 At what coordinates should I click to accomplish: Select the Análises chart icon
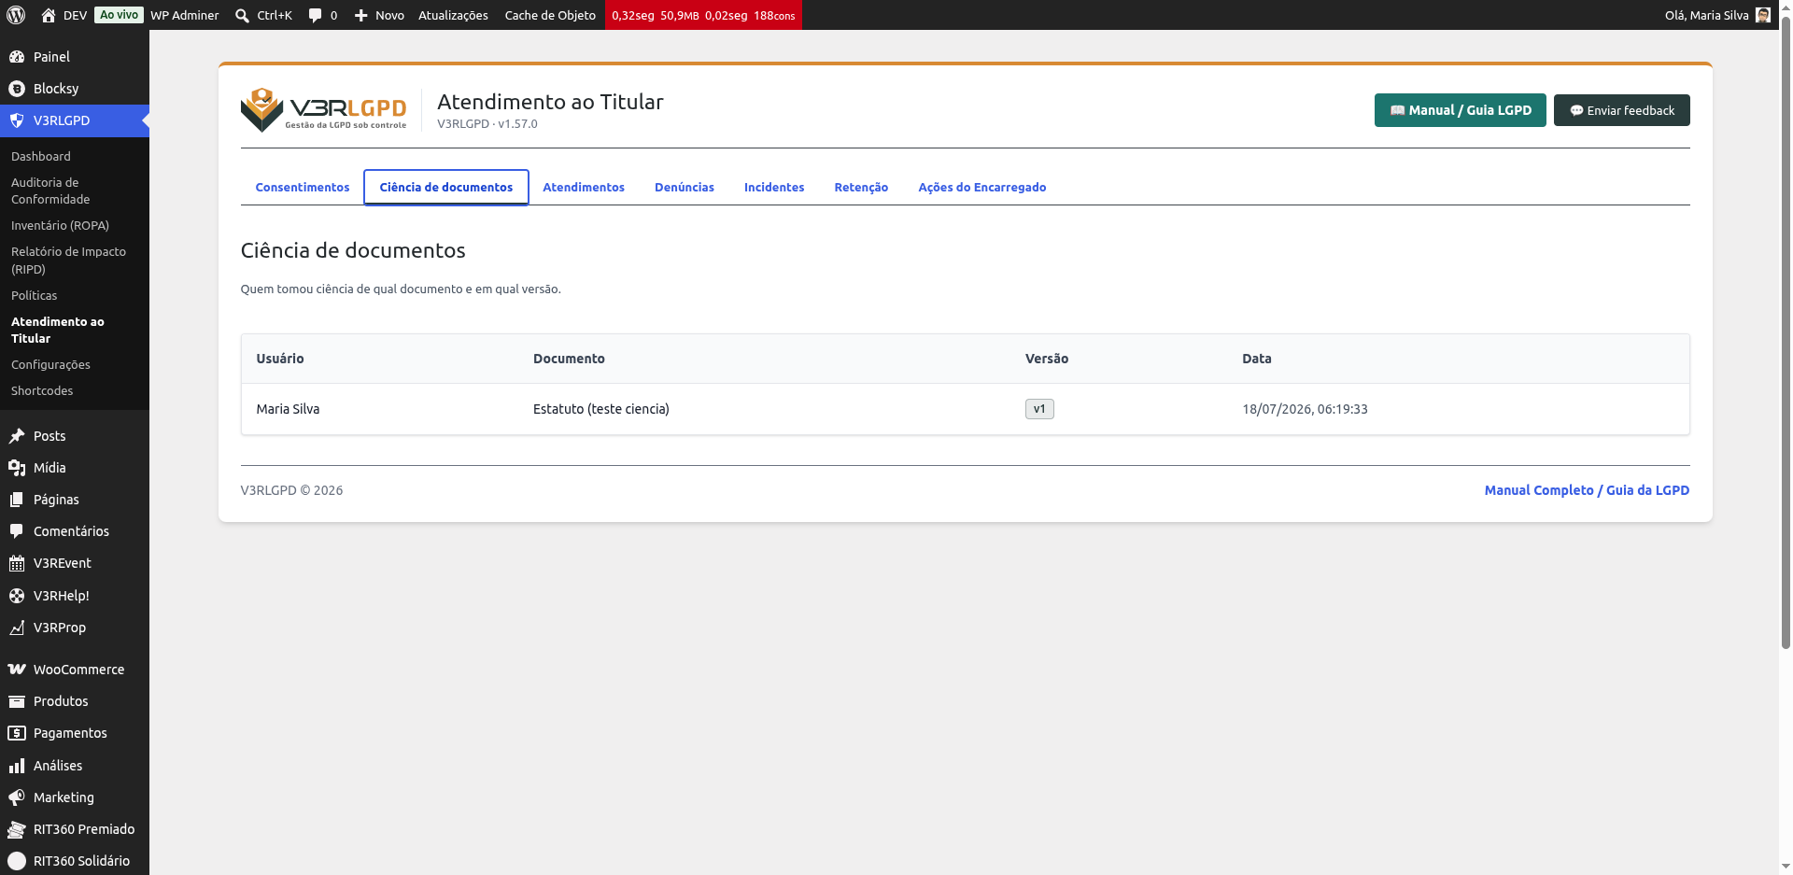pyautogui.click(x=17, y=766)
